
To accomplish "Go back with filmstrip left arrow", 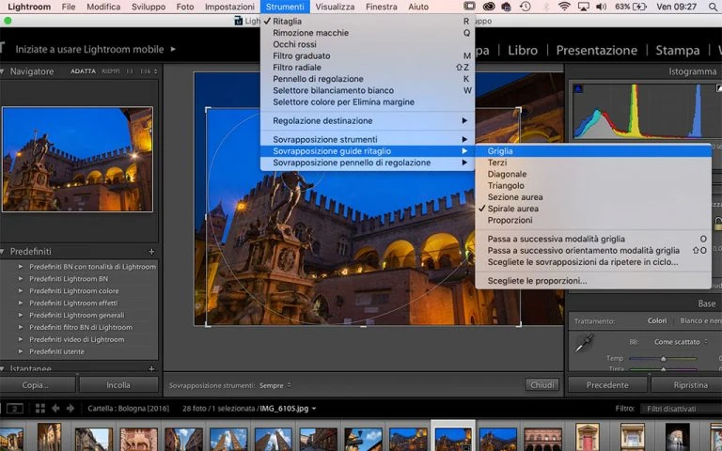I will (55, 408).
